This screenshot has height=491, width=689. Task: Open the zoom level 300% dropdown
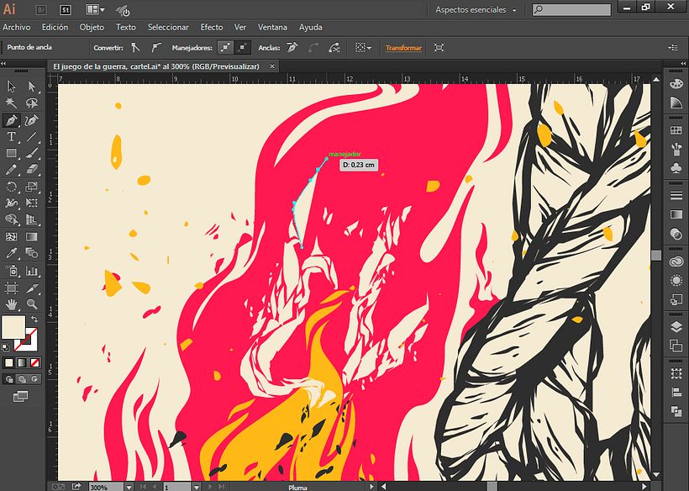129,487
